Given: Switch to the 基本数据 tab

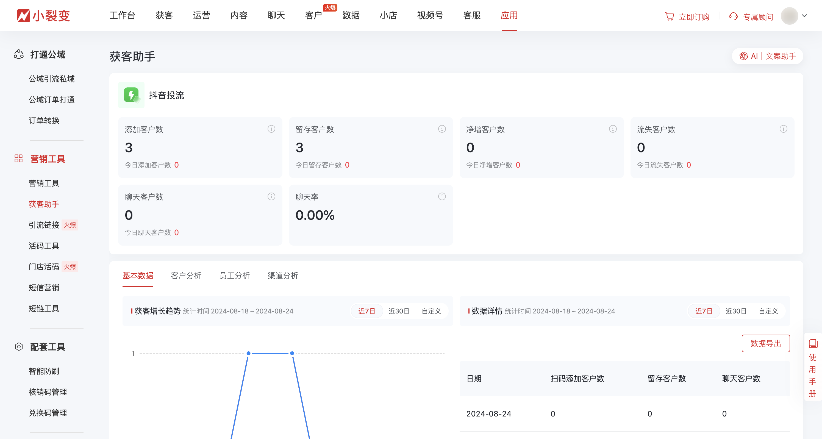Looking at the screenshot, I should (x=138, y=275).
